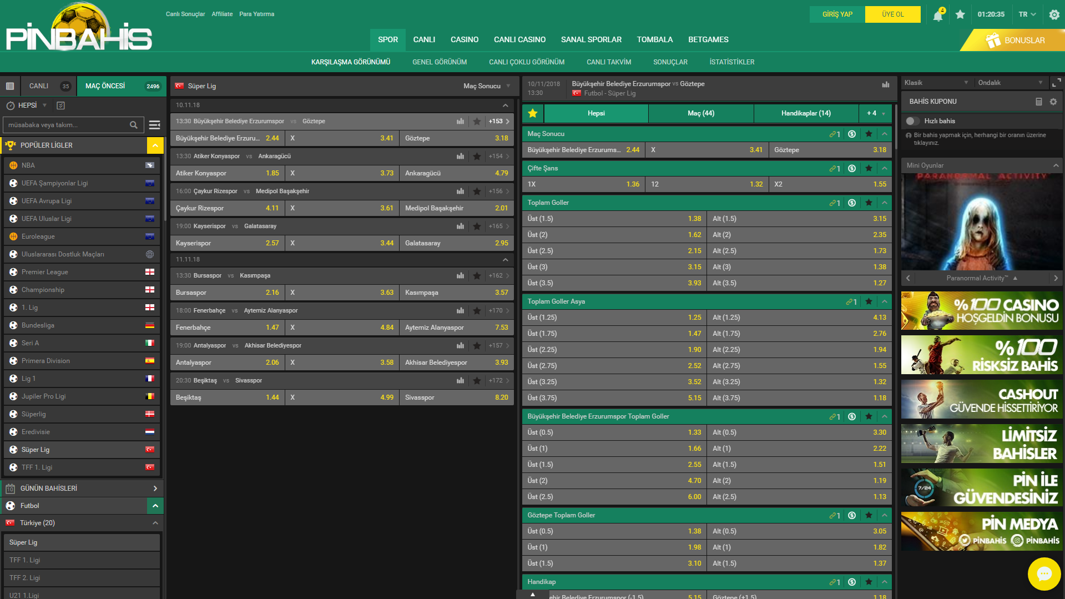Click the search magnifier icon
The image size is (1065, 599).
click(x=134, y=125)
